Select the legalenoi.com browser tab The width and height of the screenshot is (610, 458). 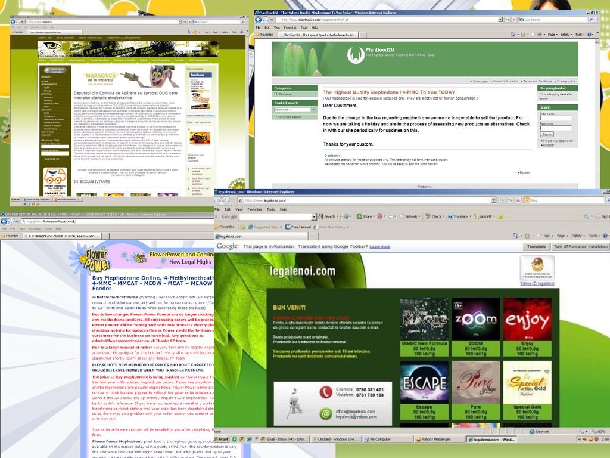click(x=261, y=236)
